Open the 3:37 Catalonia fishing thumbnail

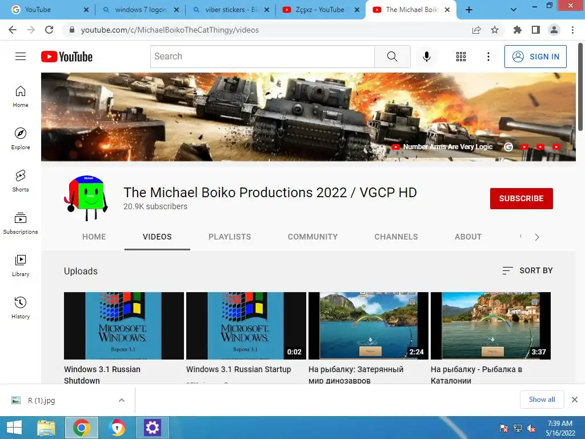tap(491, 325)
